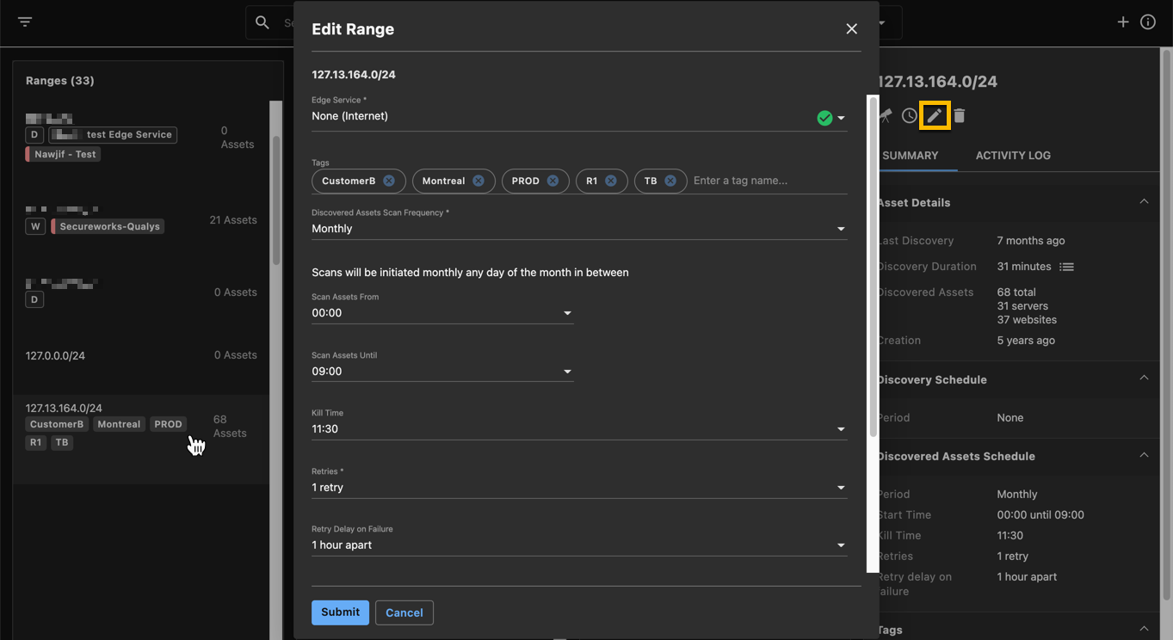The image size is (1173, 640).
Task: Click the 68 Assets count
Action: tap(230, 427)
